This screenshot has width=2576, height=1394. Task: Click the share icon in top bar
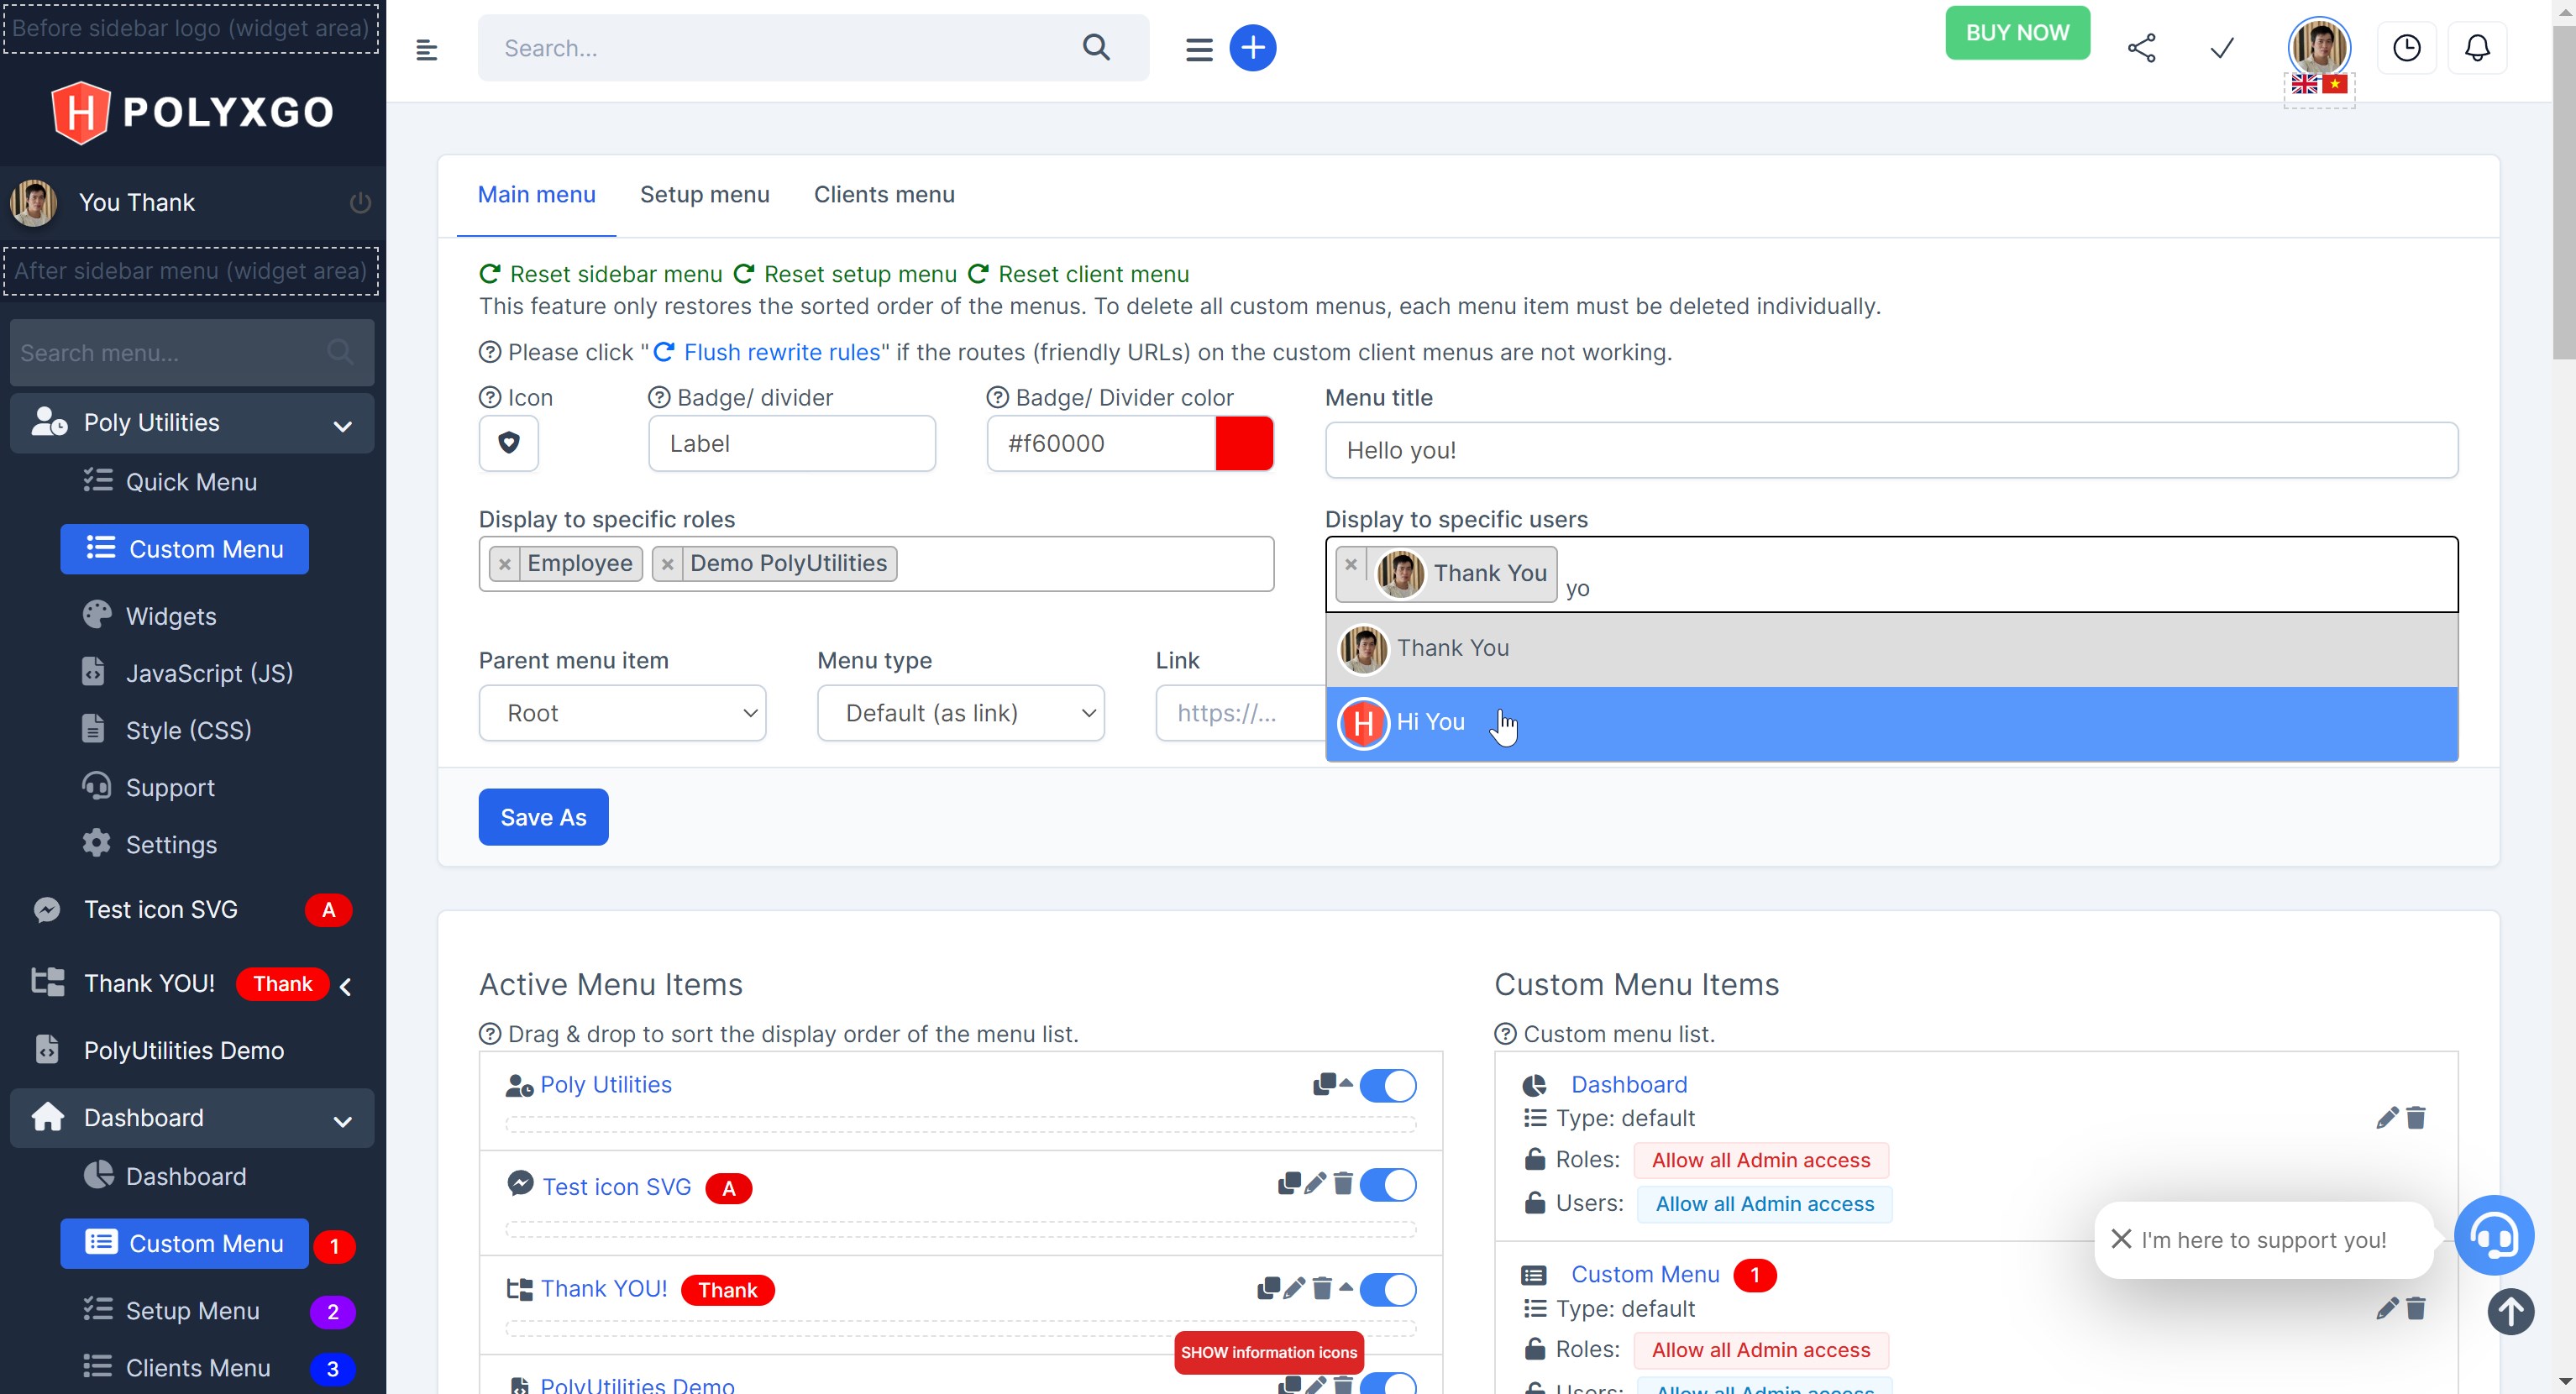point(2141,48)
